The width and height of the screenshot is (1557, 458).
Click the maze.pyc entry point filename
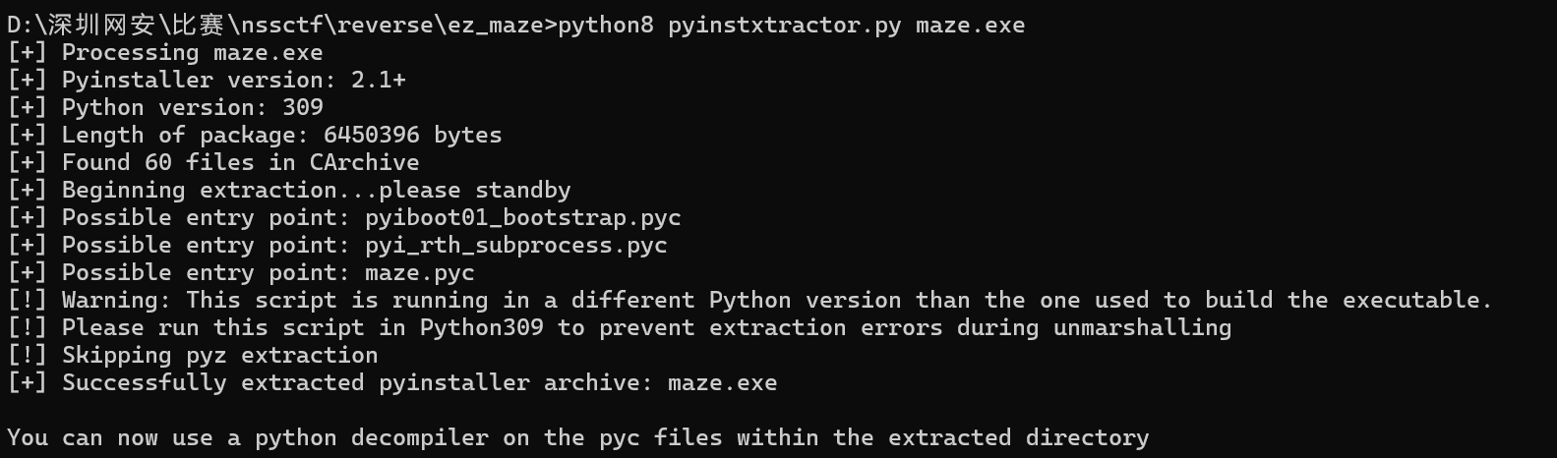(419, 272)
